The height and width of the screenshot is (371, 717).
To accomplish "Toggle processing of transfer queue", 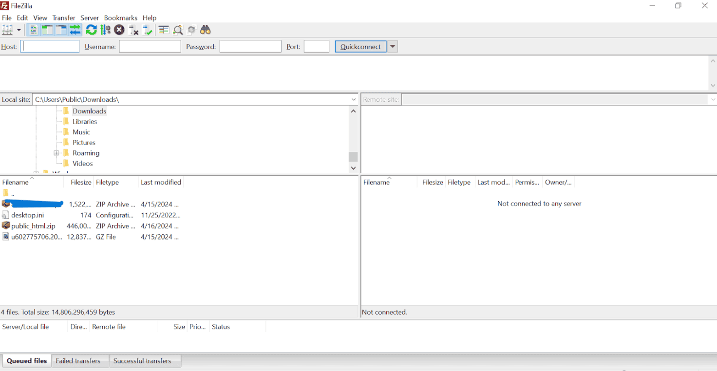I will tap(105, 30).
